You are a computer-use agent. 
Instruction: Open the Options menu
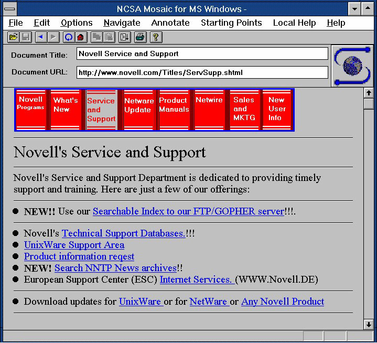[x=77, y=23]
